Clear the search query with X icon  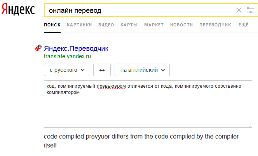coord(239,10)
